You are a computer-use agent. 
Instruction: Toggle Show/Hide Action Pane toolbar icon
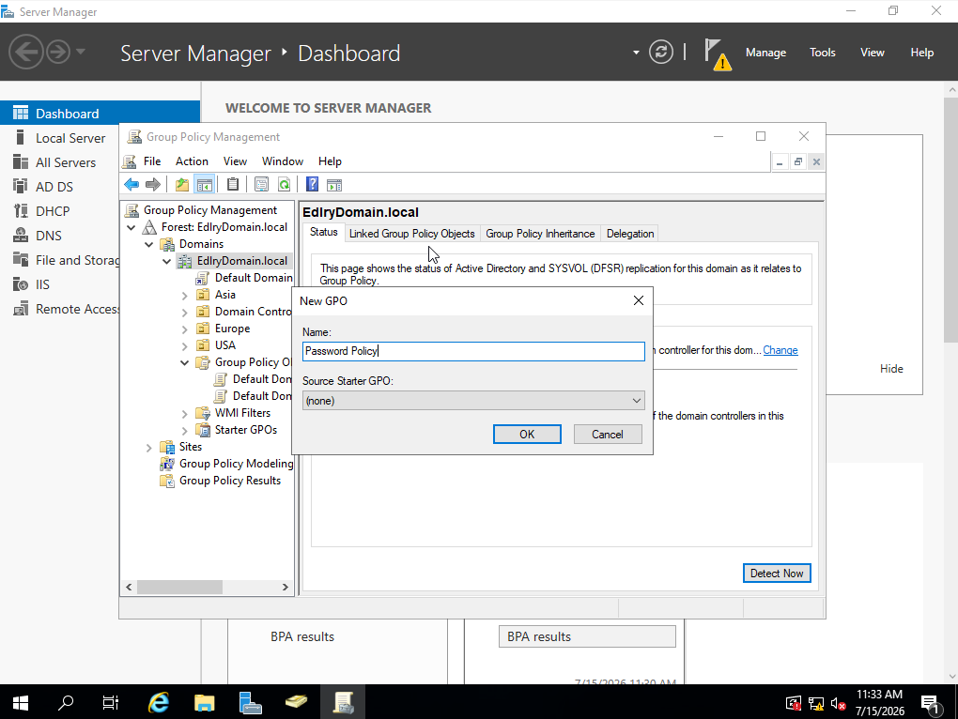pos(334,184)
